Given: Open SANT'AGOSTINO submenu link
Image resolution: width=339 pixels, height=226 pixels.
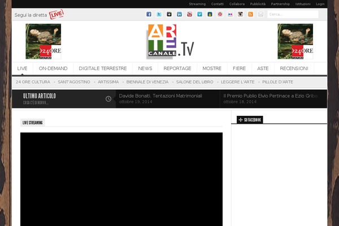Looking at the screenshot, I should click(x=74, y=82).
